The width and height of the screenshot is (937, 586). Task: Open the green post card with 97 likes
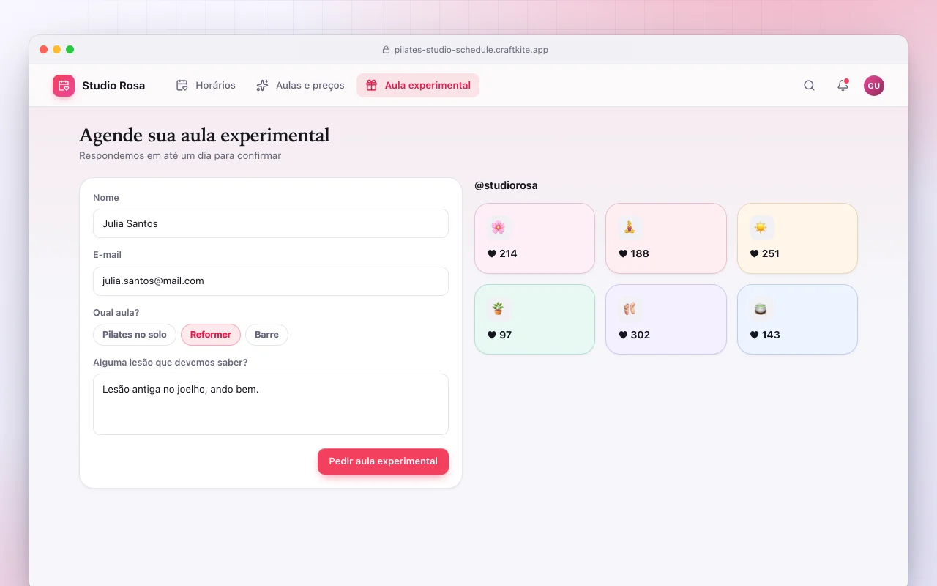(x=534, y=319)
